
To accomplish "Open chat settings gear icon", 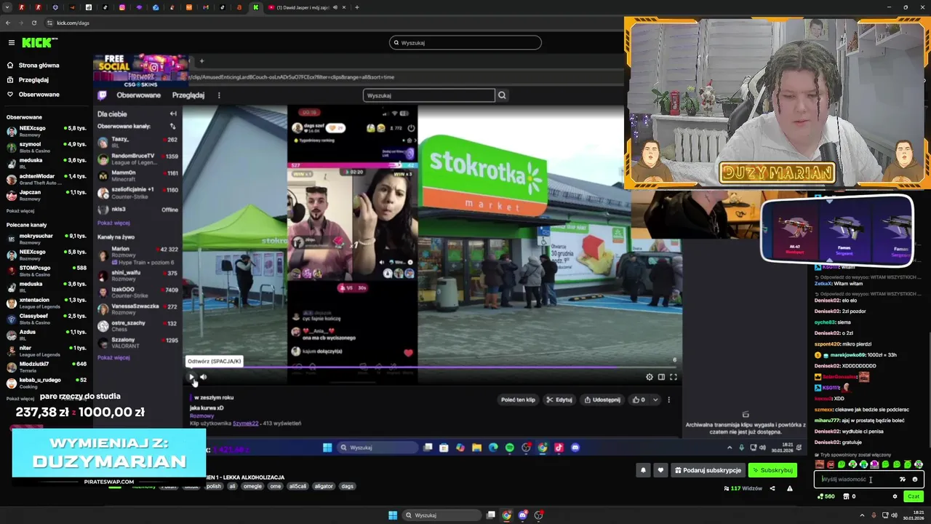I will (x=895, y=496).
